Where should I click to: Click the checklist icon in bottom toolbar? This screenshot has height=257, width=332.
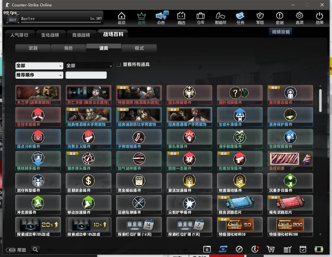(x=287, y=250)
